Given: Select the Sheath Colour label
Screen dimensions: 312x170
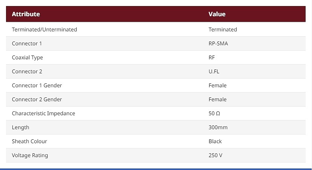Looking at the screenshot, I should (x=29, y=141).
